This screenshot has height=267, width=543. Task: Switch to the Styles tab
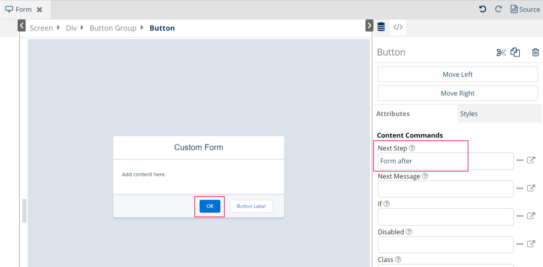(x=469, y=114)
